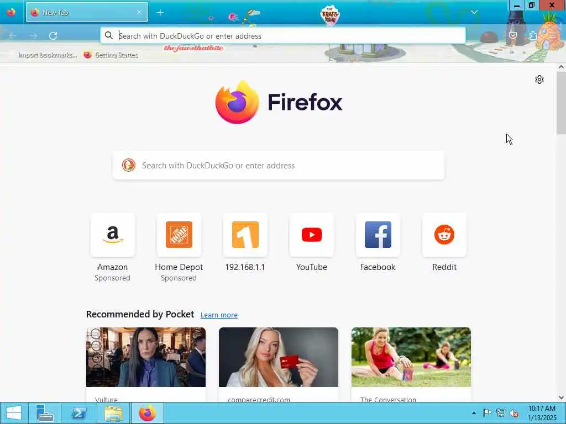Show hidden tray icons arrow
This screenshot has height=424, width=566.
474,413
